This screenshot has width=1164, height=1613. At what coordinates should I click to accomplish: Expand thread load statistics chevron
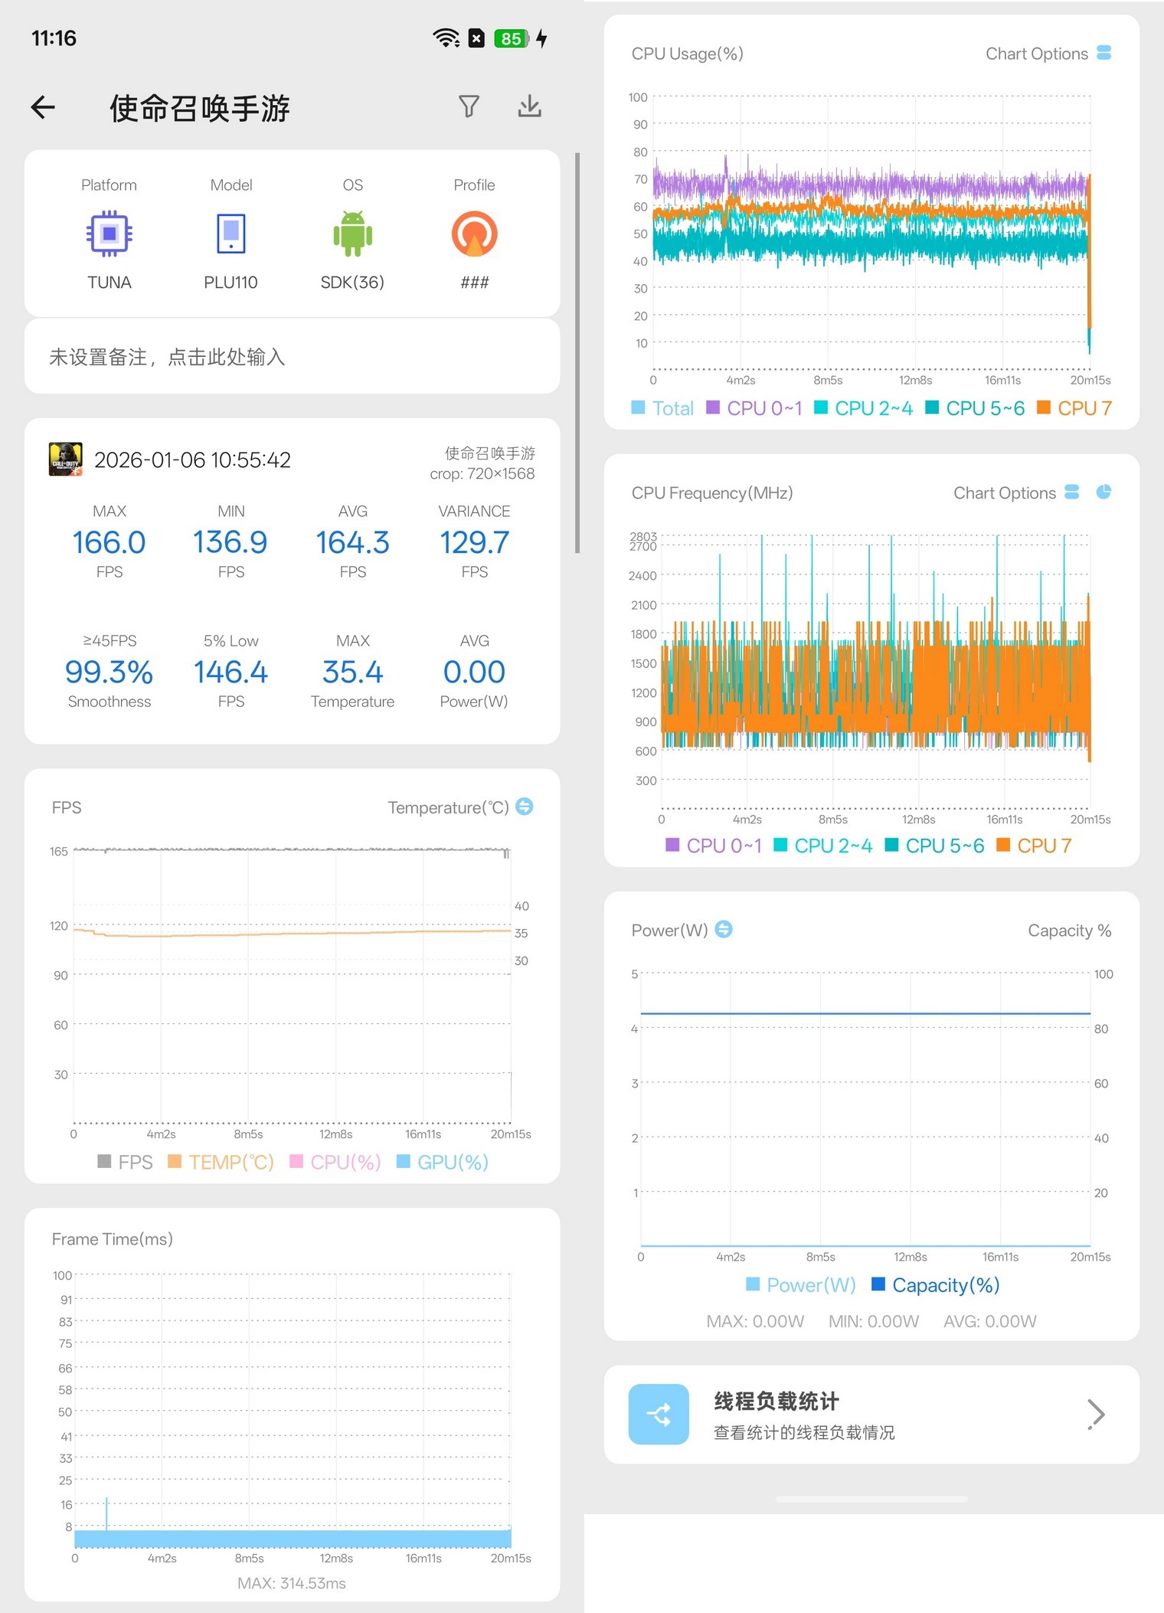pyautogui.click(x=1096, y=1414)
